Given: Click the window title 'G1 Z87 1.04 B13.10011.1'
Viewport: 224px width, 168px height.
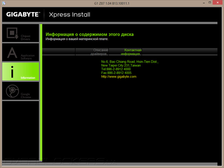Looking at the screenshot, I should [x=112, y=3].
